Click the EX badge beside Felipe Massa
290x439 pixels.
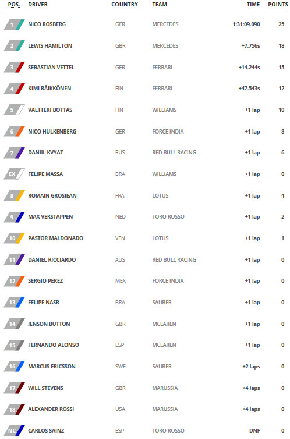click(14, 174)
